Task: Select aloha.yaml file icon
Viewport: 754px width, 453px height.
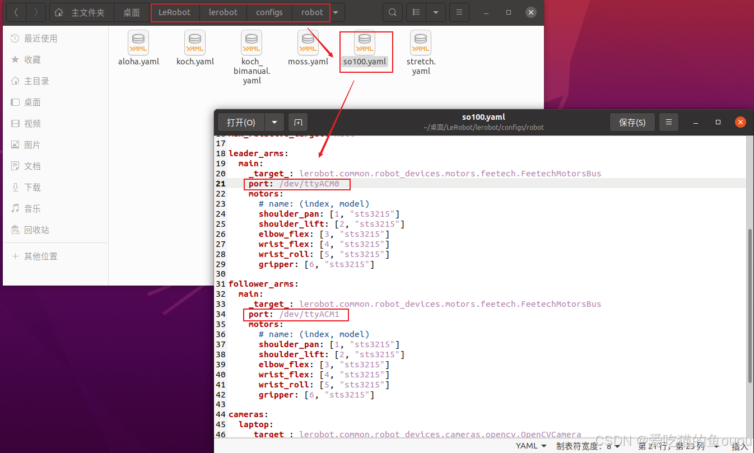Action: 138,43
